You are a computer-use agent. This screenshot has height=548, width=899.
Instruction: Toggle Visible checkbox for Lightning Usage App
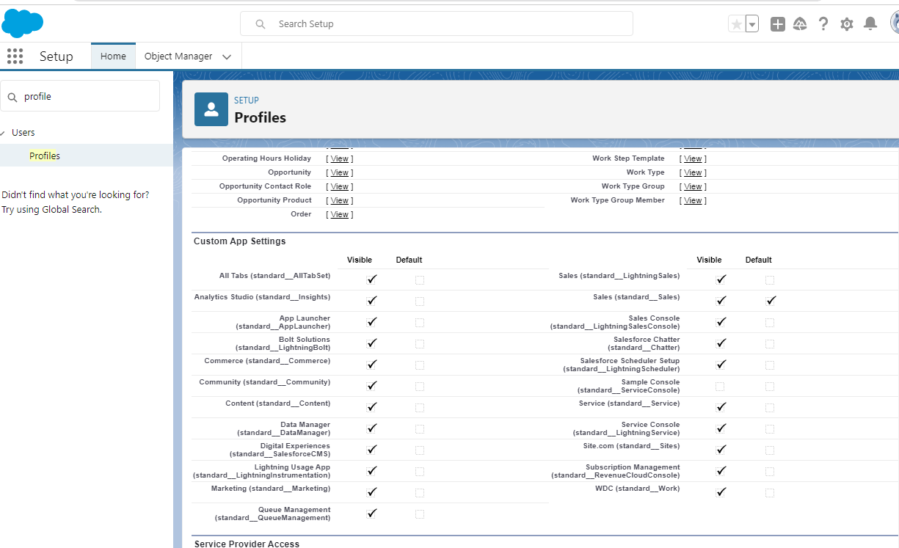[x=372, y=471]
